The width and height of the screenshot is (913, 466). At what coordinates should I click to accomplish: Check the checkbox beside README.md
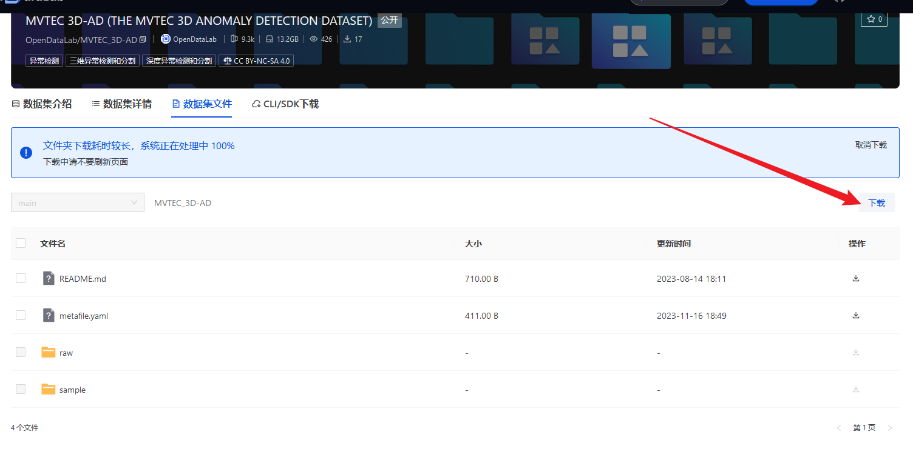click(x=21, y=278)
